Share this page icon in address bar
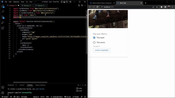 (153, 7)
